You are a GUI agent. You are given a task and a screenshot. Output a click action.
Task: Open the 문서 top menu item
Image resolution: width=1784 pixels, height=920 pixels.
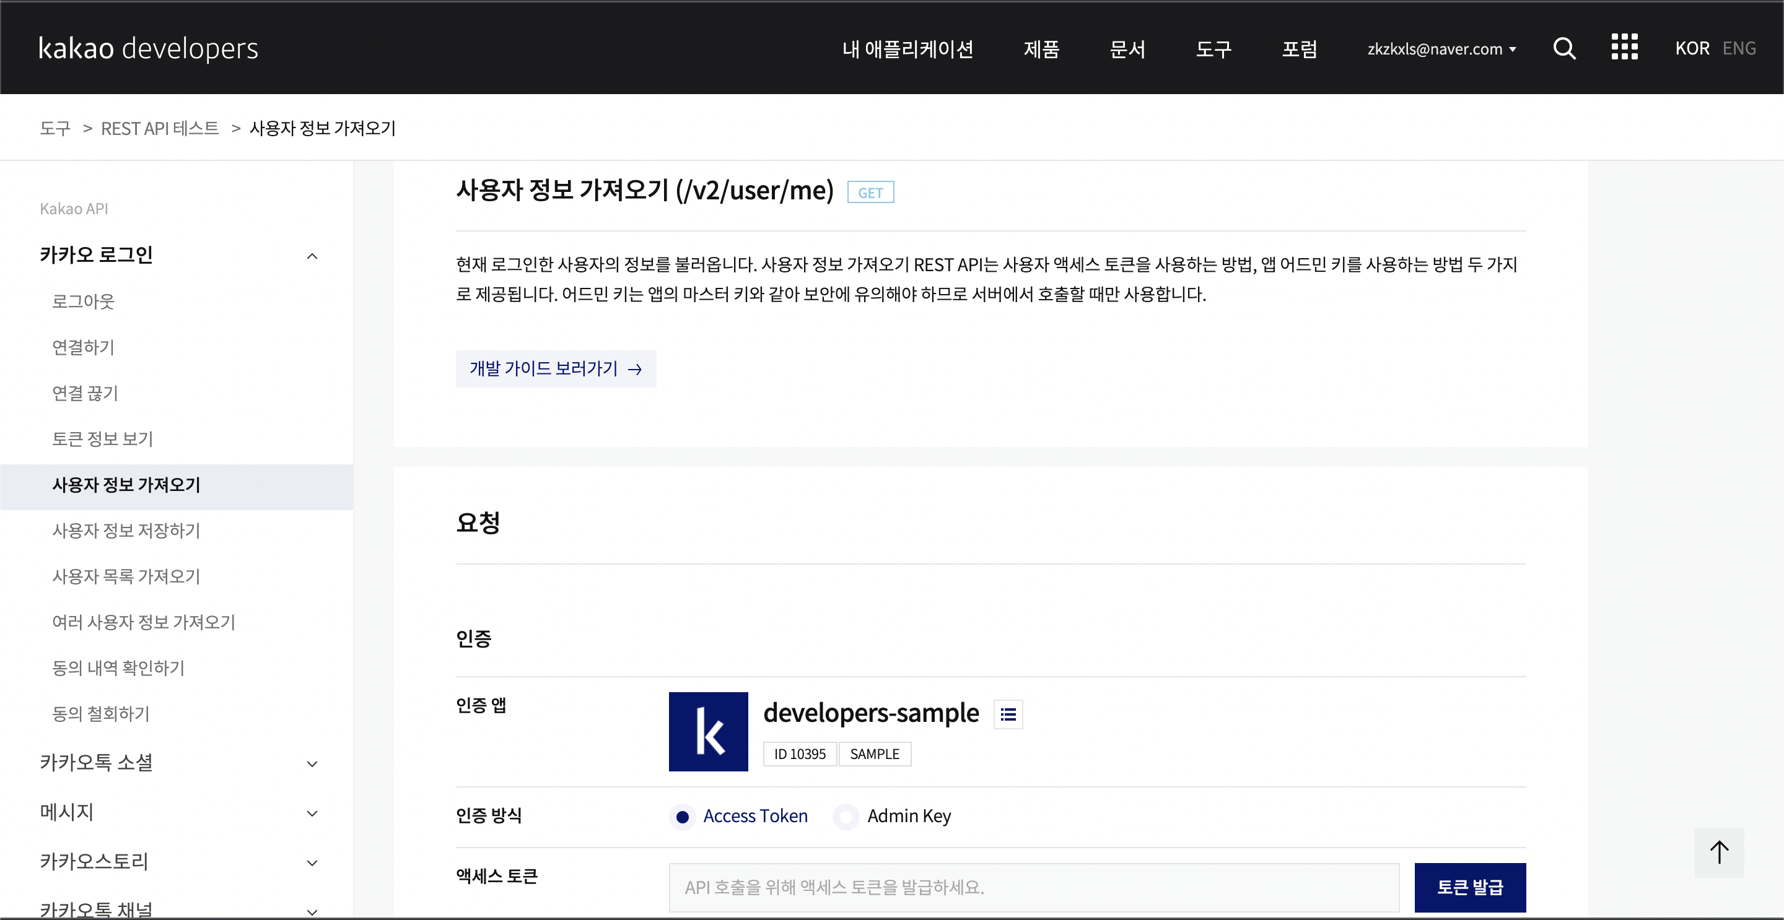click(1127, 49)
